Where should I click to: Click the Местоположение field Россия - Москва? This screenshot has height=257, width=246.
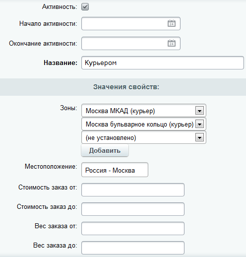115,170
